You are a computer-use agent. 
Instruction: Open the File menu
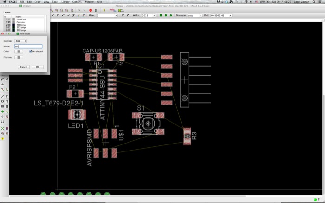(22, 2)
